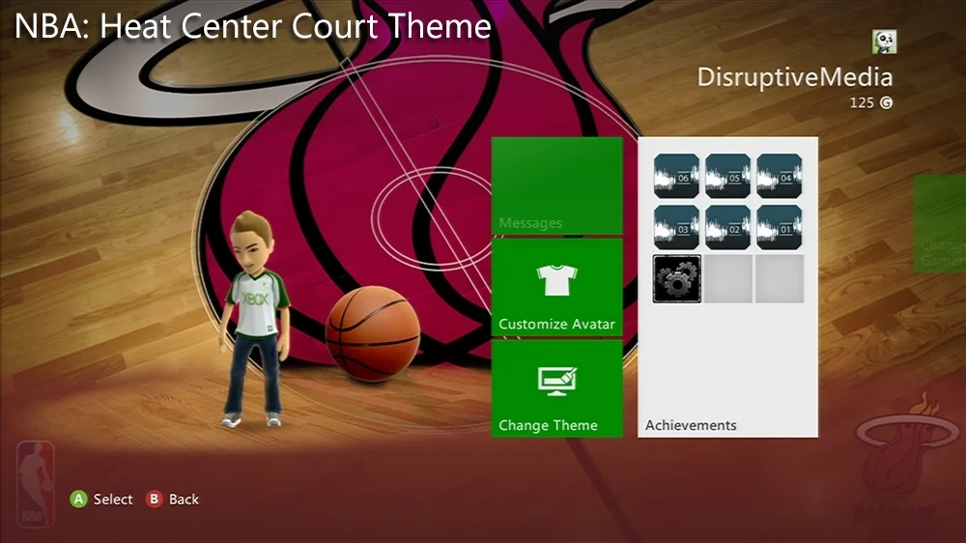Select achievement icon numbered 01
This screenshot has width=966, height=543.
(780, 227)
